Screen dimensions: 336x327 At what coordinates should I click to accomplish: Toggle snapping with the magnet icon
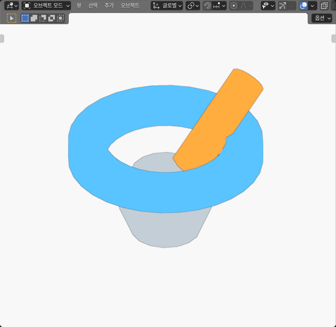(x=207, y=6)
